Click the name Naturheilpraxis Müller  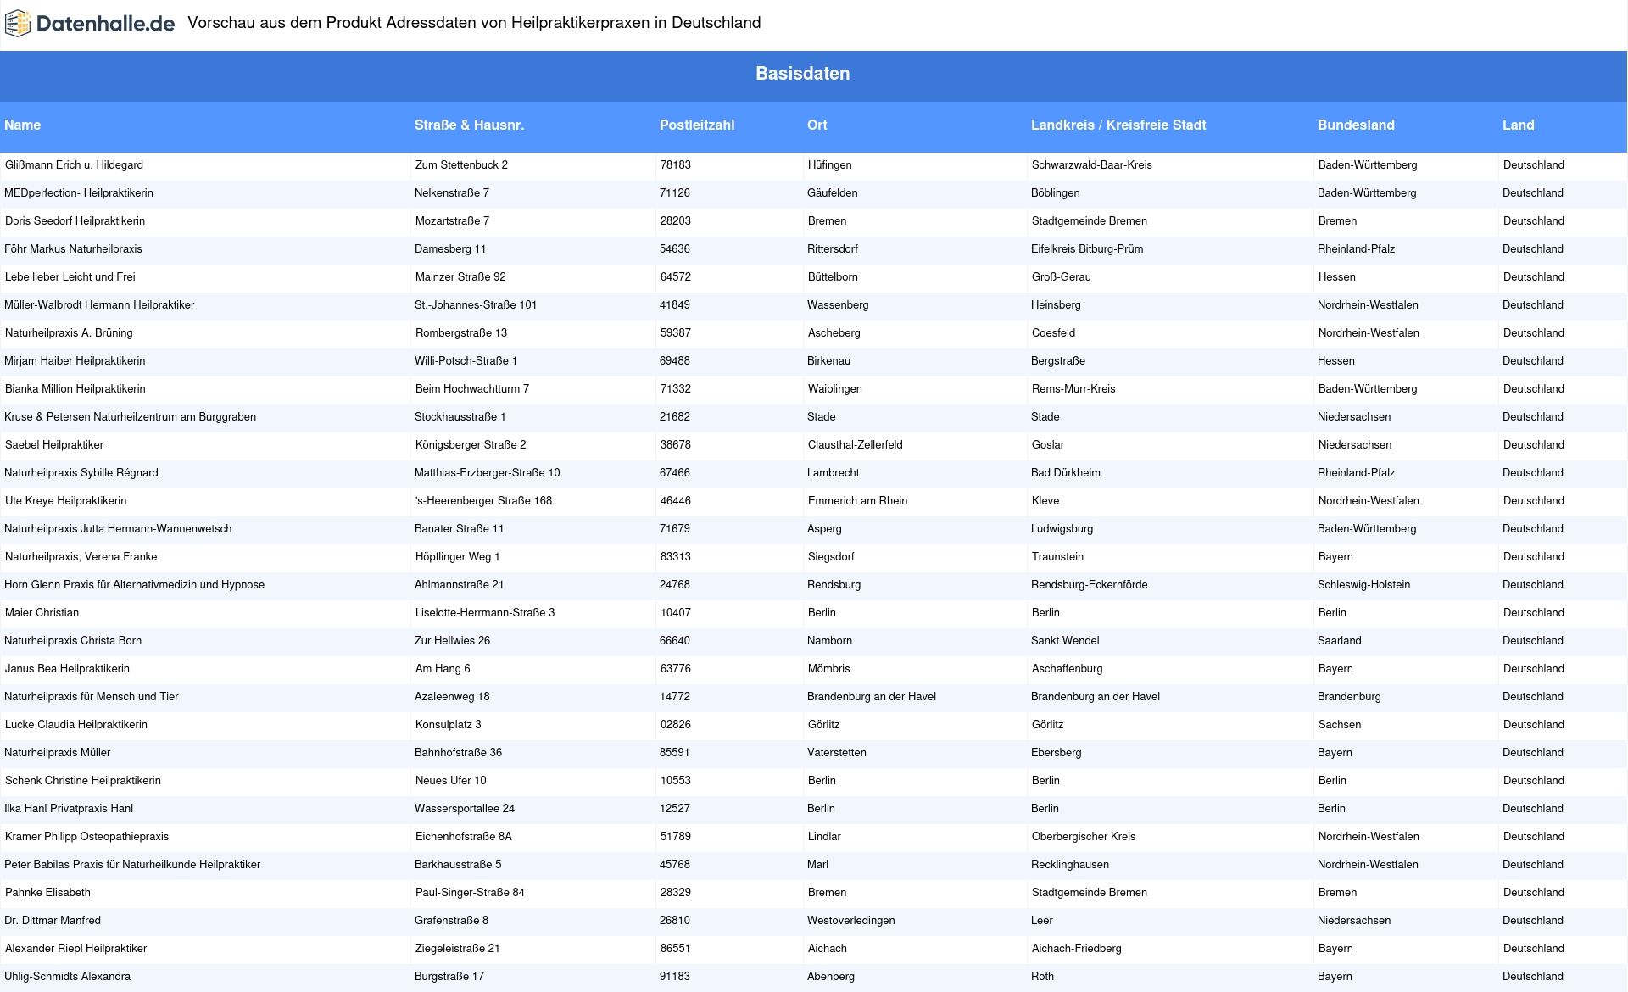pos(57,753)
